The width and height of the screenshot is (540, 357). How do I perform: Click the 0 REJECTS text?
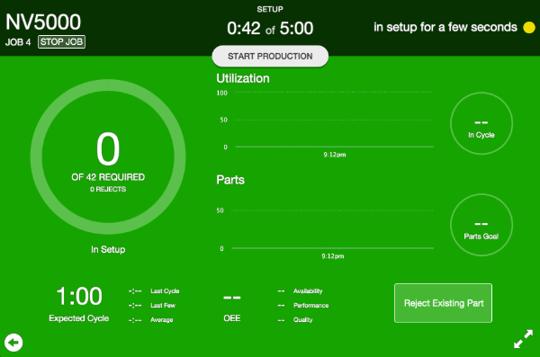tap(108, 189)
